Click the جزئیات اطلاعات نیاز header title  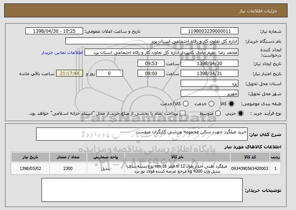(x=258, y=11)
